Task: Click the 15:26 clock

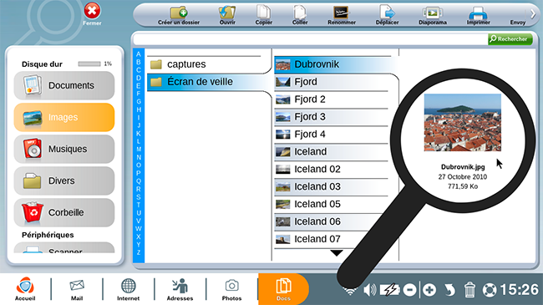Action: tap(519, 290)
